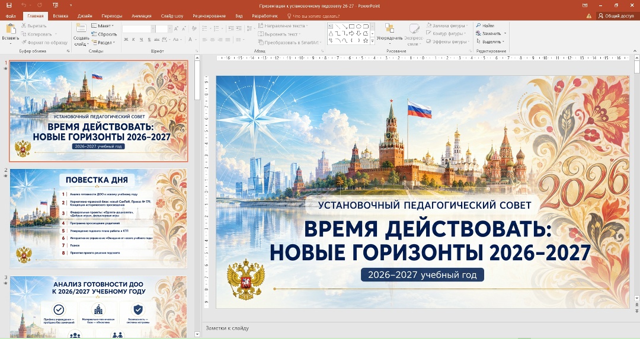Open the character spacing AV dropdown
640x339 pixels.
[165, 40]
